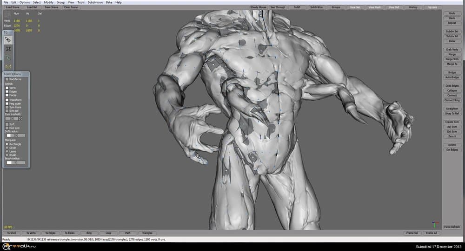Check the Verts selection checkbox
Screen dimensions: 465x251
pyautogui.click(x=7, y=88)
